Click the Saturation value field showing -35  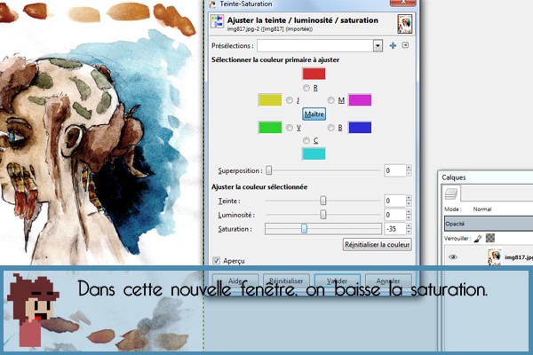(394, 229)
